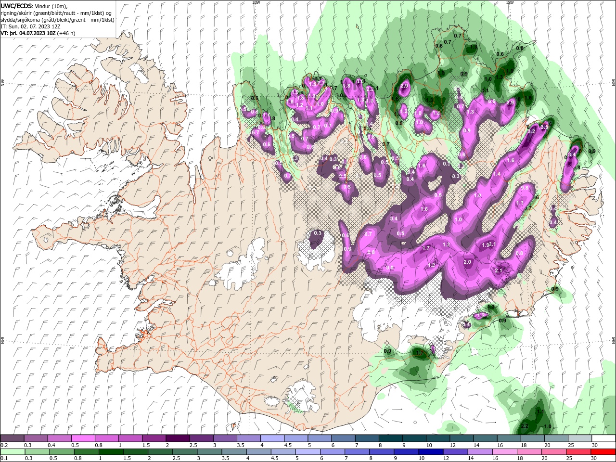The height and width of the screenshot is (462, 616).
Task: Click the '15W' longitude label on the top edge
Action: click(x=510, y=2)
